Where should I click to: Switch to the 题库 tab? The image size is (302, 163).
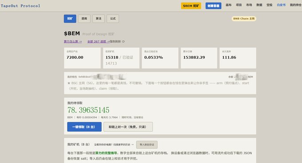[x=84, y=19]
